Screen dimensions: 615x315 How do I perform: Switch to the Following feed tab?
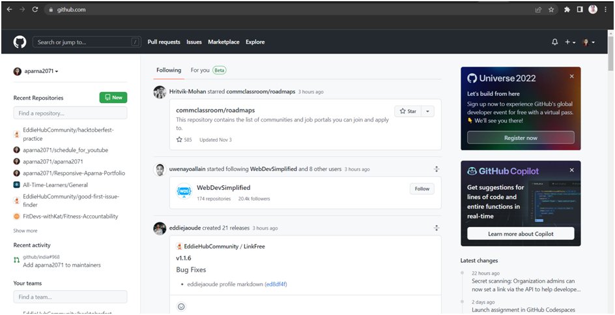click(169, 70)
